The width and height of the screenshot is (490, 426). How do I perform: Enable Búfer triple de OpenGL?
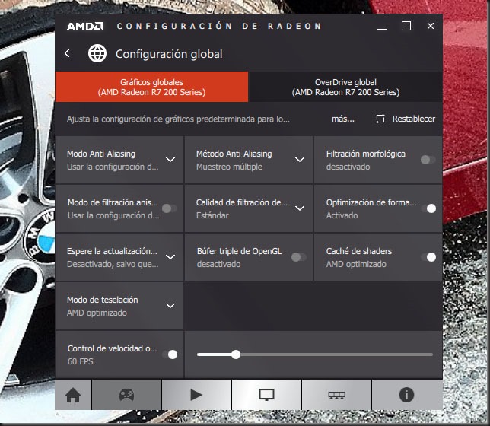pos(299,257)
